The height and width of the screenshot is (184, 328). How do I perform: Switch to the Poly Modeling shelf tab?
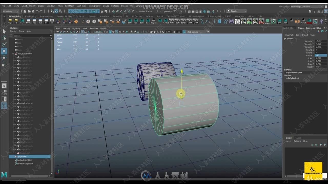(46, 16)
